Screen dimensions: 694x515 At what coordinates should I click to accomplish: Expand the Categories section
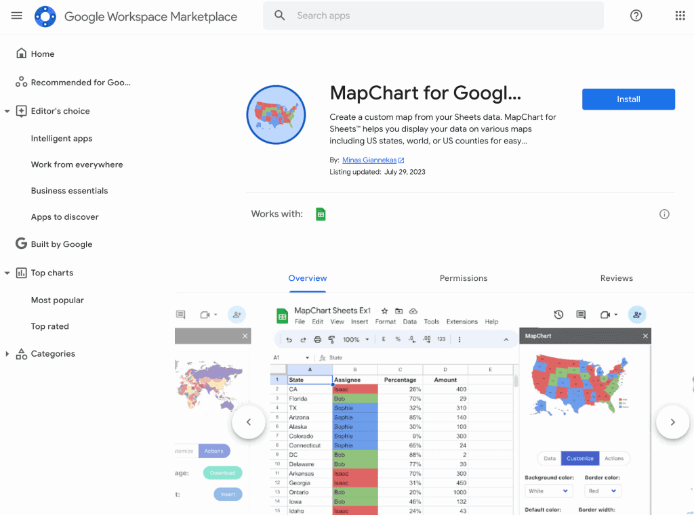coord(7,354)
